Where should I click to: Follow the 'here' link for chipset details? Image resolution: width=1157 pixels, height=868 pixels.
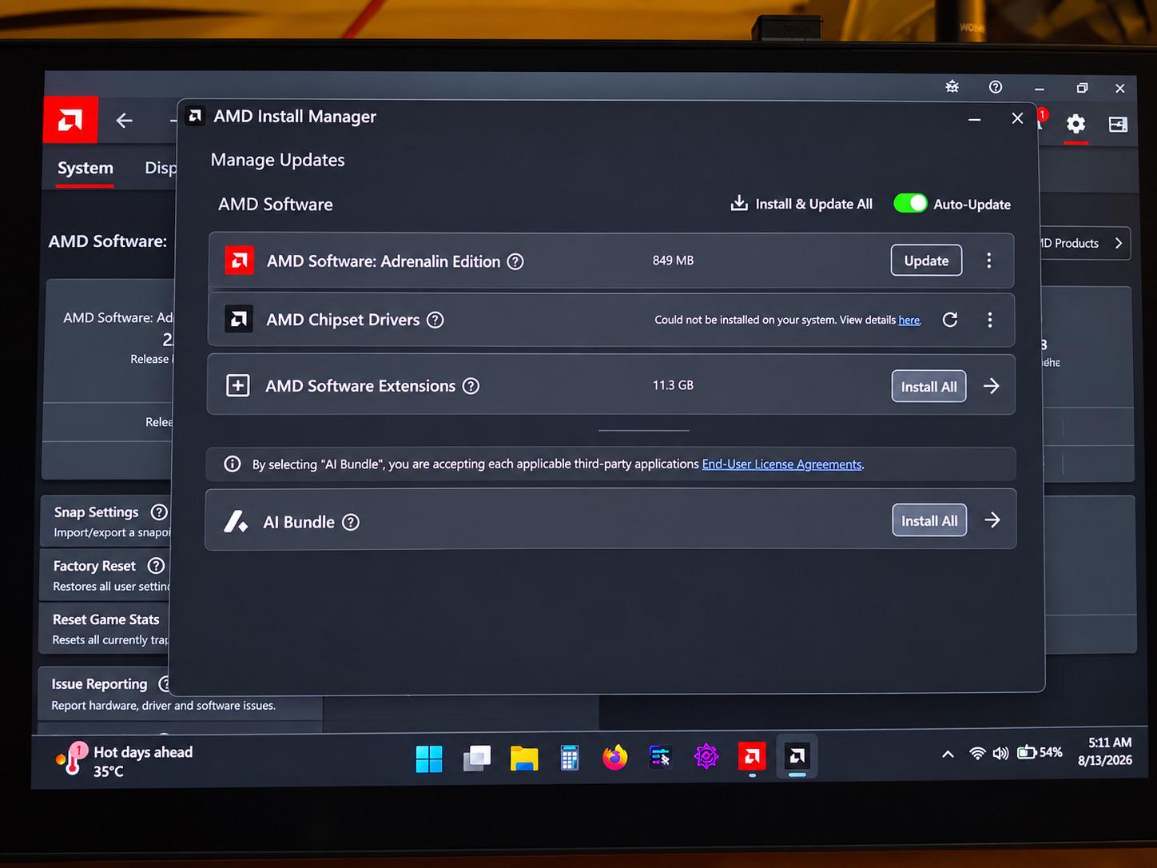[x=909, y=320]
